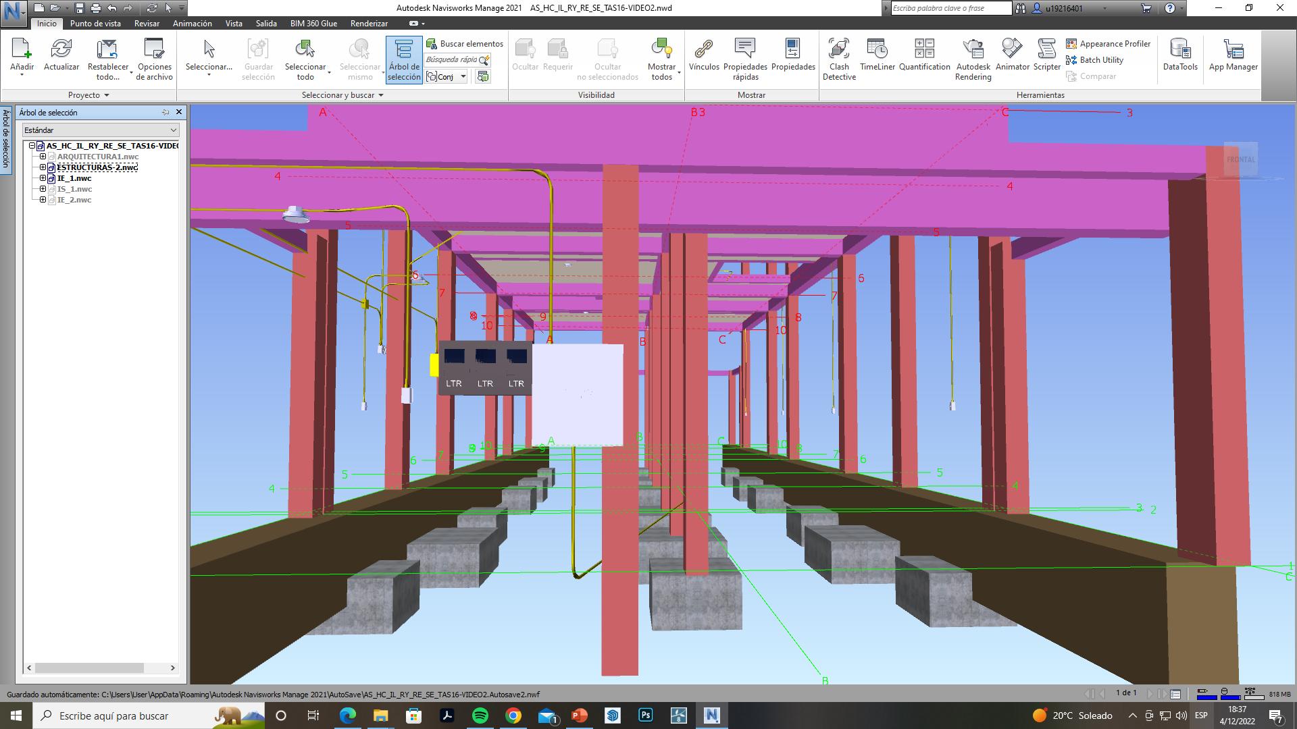
Task: Open the Estándar tree view dropdown
Action: point(101,130)
